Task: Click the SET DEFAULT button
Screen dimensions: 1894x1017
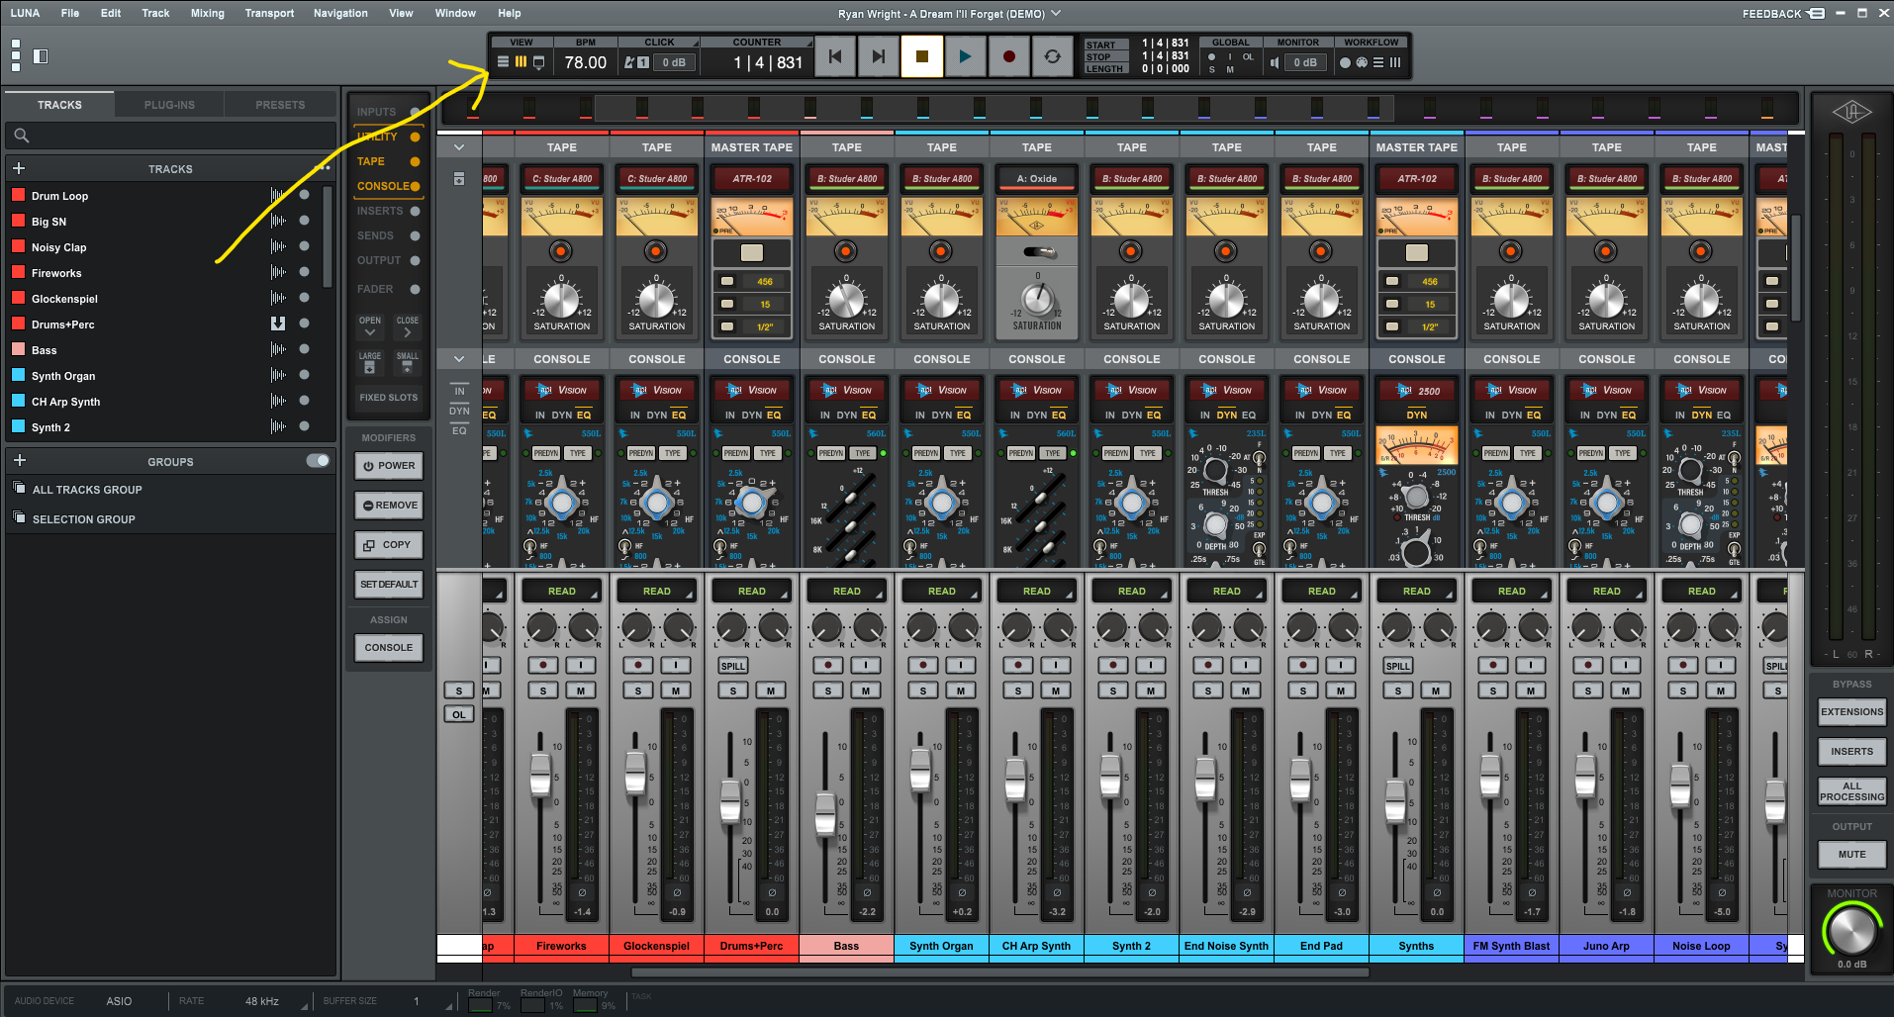Action: click(389, 585)
